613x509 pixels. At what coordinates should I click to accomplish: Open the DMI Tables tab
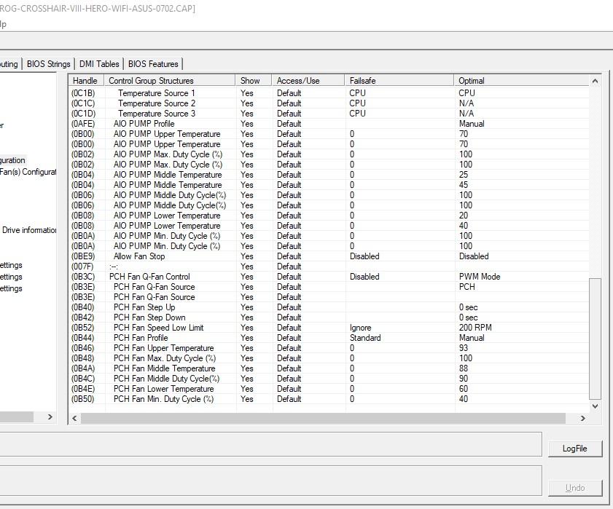[x=99, y=63]
